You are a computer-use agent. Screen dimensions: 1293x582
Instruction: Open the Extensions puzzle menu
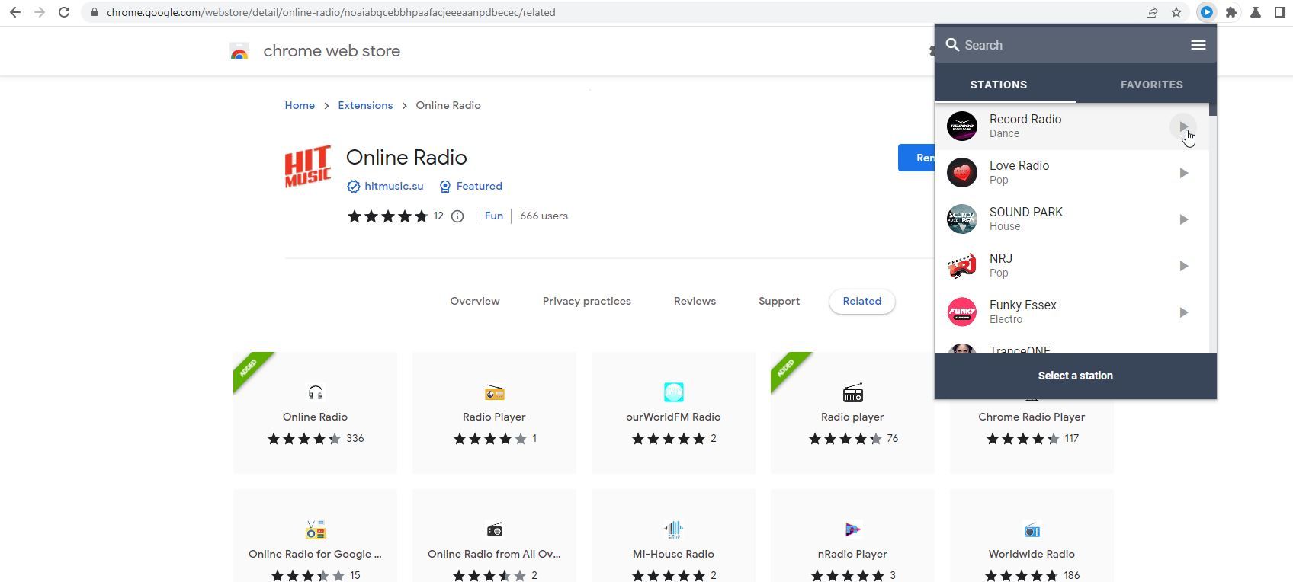point(1230,12)
